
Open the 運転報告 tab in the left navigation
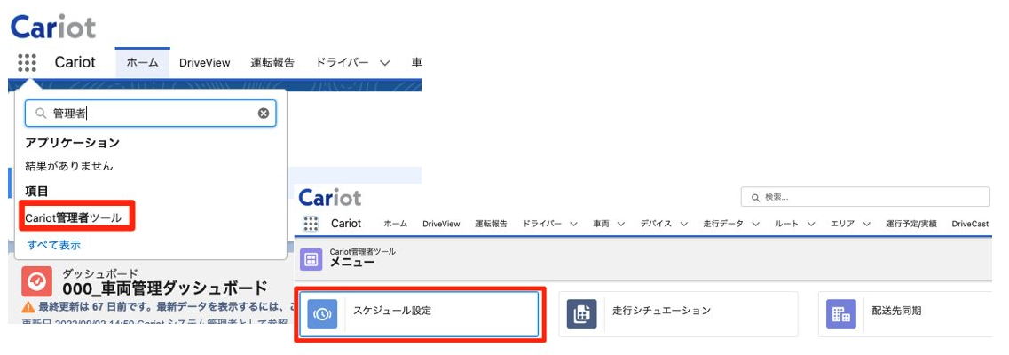click(272, 62)
